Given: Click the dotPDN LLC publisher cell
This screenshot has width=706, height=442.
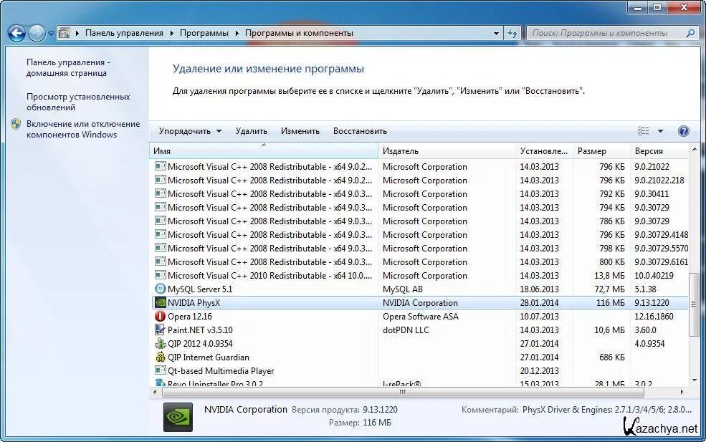Looking at the screenshot, I should coord(406,330).
